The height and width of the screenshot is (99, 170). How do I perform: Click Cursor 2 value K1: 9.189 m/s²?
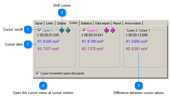92,41
